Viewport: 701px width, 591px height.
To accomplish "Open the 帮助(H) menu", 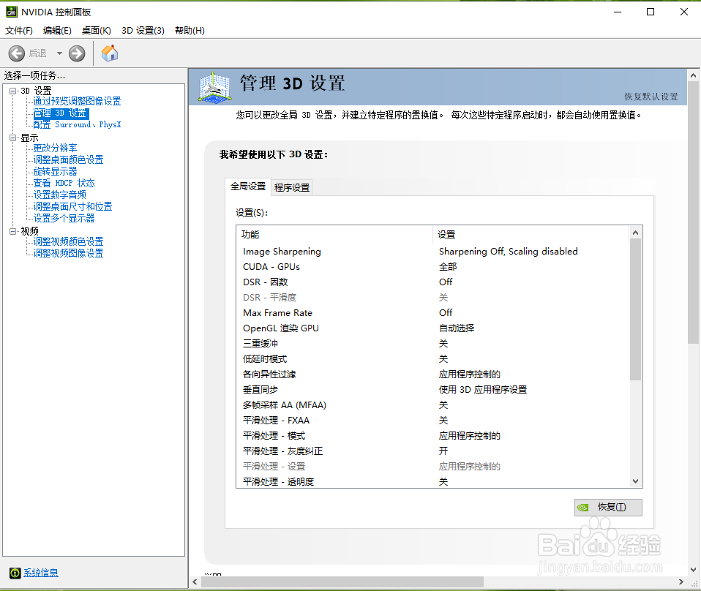I will coord(190,31).
